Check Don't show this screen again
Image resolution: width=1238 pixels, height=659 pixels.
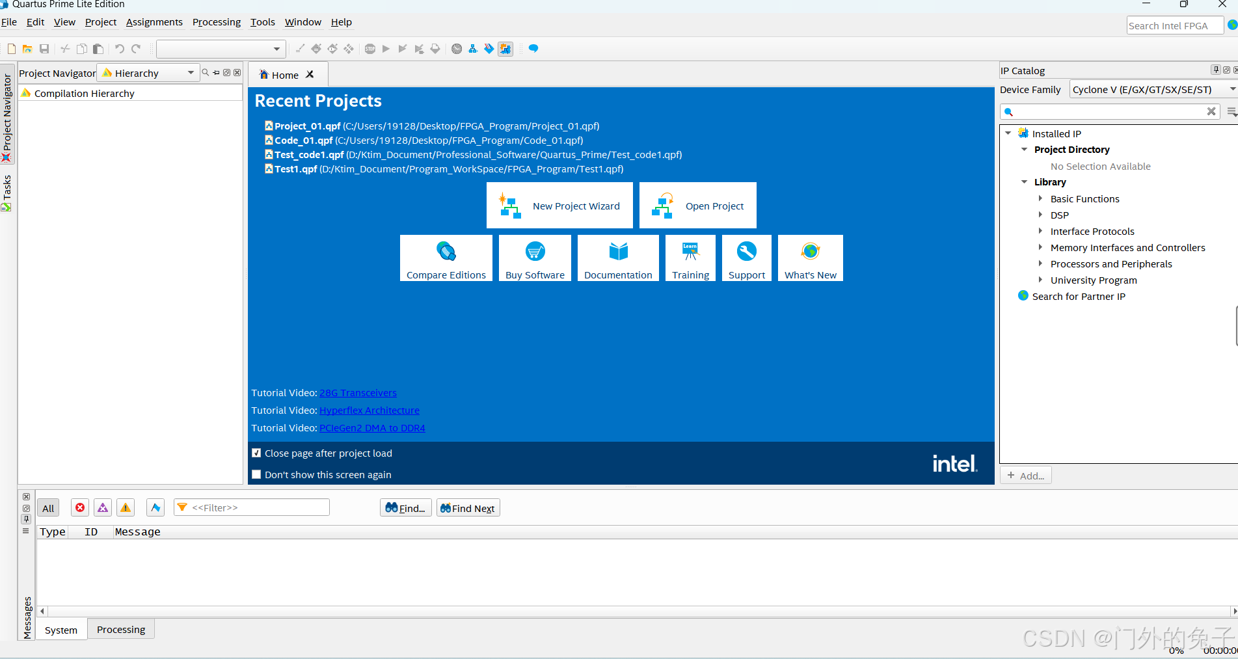(x=256, y=475)
